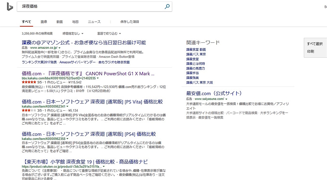The image size is (327, 180).
Task: Expand arrow beside bbs.kakaku.com URL
Action: coord(98,78)
